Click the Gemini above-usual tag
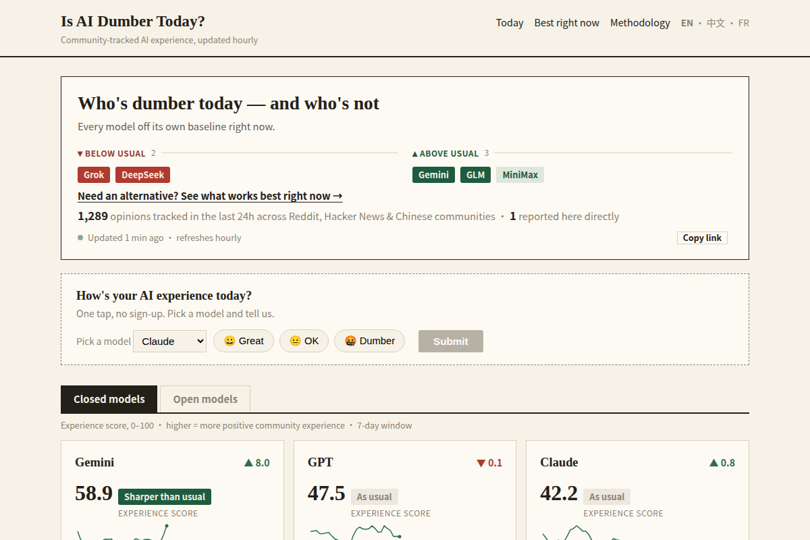 coord(433,175)
